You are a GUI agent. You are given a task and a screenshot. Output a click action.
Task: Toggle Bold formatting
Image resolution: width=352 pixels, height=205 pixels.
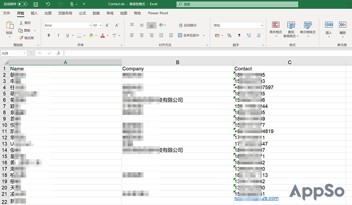click(49, 35)
